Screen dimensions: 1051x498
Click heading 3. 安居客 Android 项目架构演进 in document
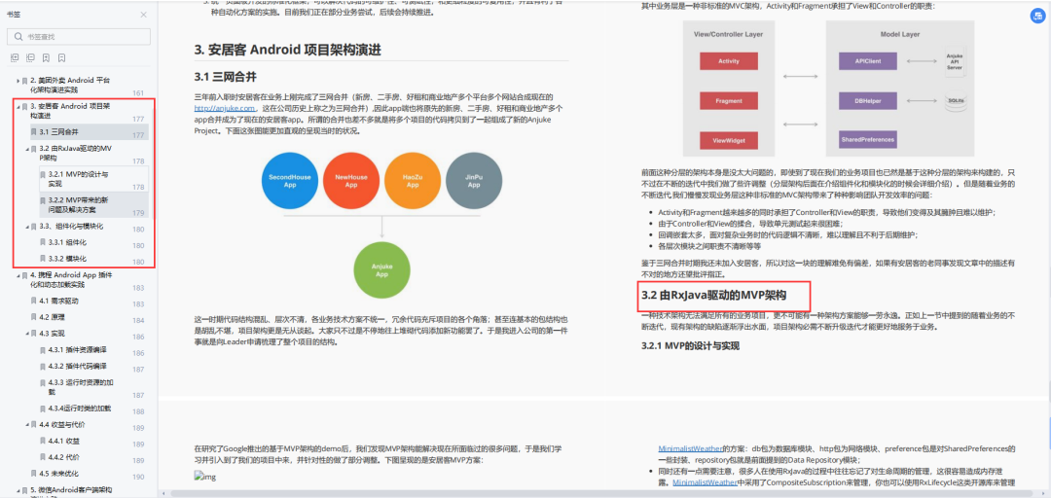[288, 50]
